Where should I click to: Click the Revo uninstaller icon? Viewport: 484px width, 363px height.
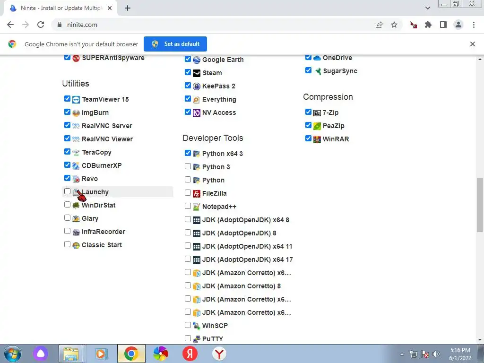point(76,179)
